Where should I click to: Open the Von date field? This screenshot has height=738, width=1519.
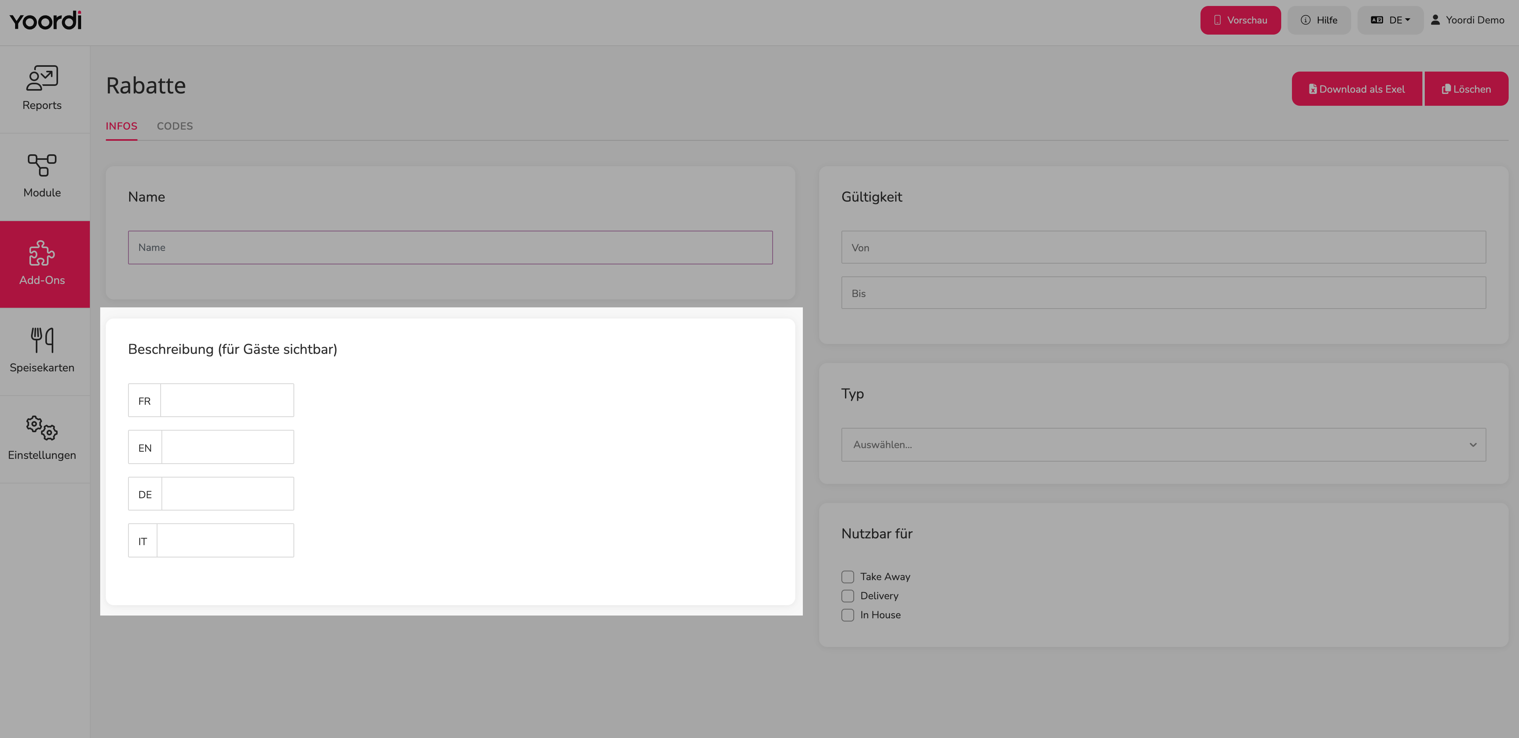pyautogui.click(x=1163, y=247)
